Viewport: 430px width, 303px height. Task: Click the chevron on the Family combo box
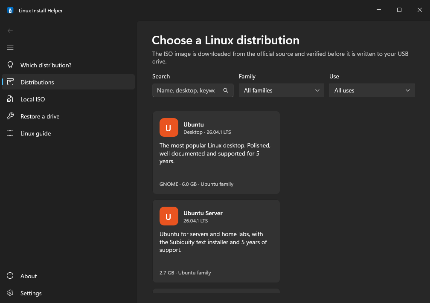pyautogui.click(x=317, y=90)
